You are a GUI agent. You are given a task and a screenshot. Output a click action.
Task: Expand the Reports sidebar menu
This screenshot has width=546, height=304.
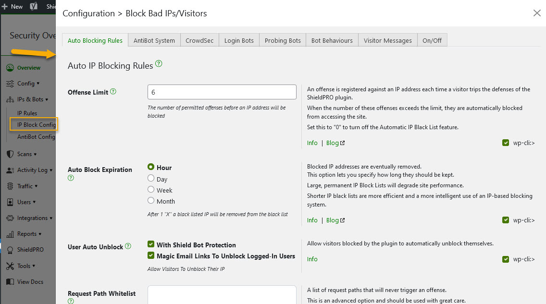[x=29, y=234]
